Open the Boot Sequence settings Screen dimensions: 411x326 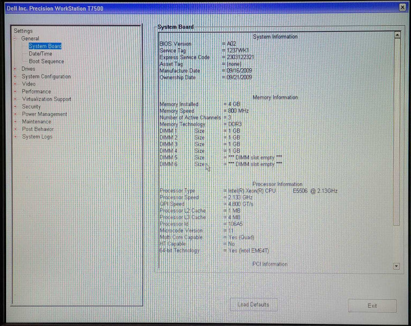pyautogui.click(x=46, y=61)
